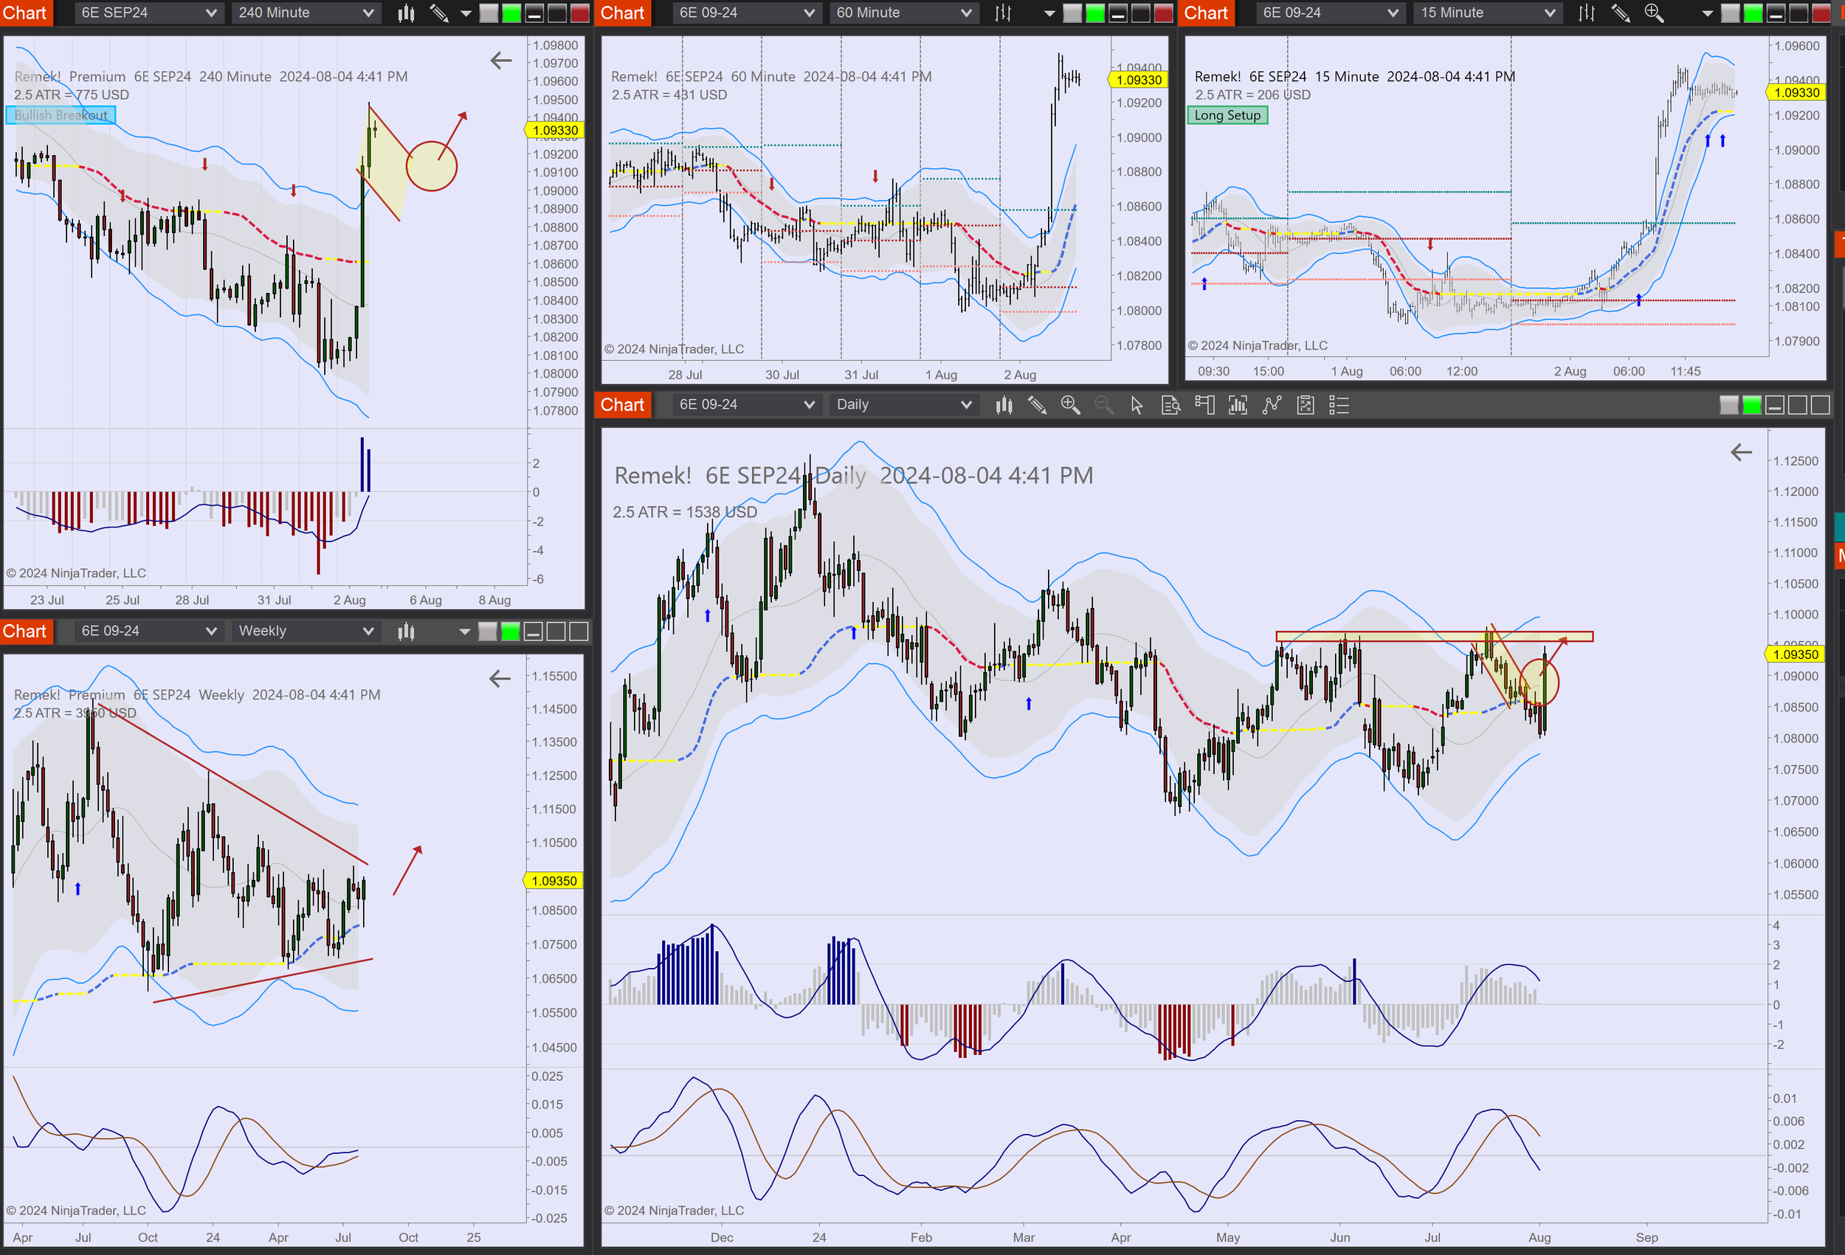Click Zoom In magnifier in 15 Minute chart toolbar
The width and height of the screenshot is (1845, 1255).
[1654, 13]
